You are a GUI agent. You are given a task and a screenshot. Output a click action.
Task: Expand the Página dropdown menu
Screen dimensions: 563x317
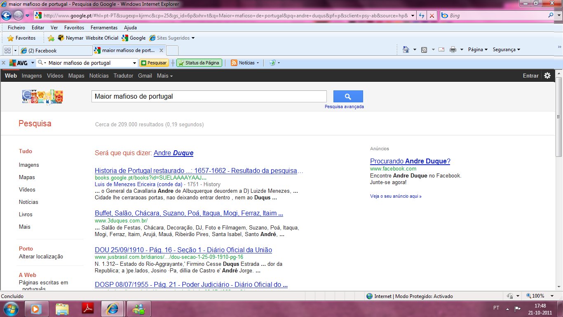478,50
